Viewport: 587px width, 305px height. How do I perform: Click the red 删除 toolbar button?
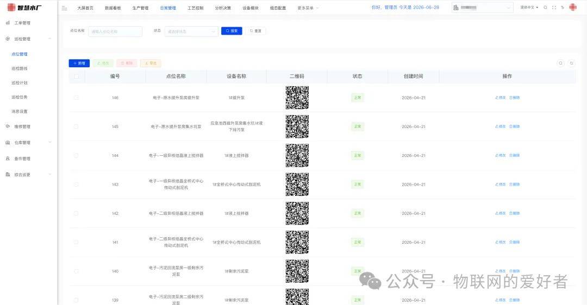pos(127,63)
